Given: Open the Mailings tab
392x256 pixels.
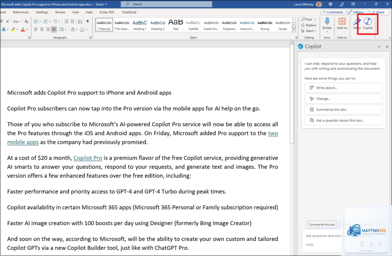Looking at the screenshot, I should click(42, 12).
